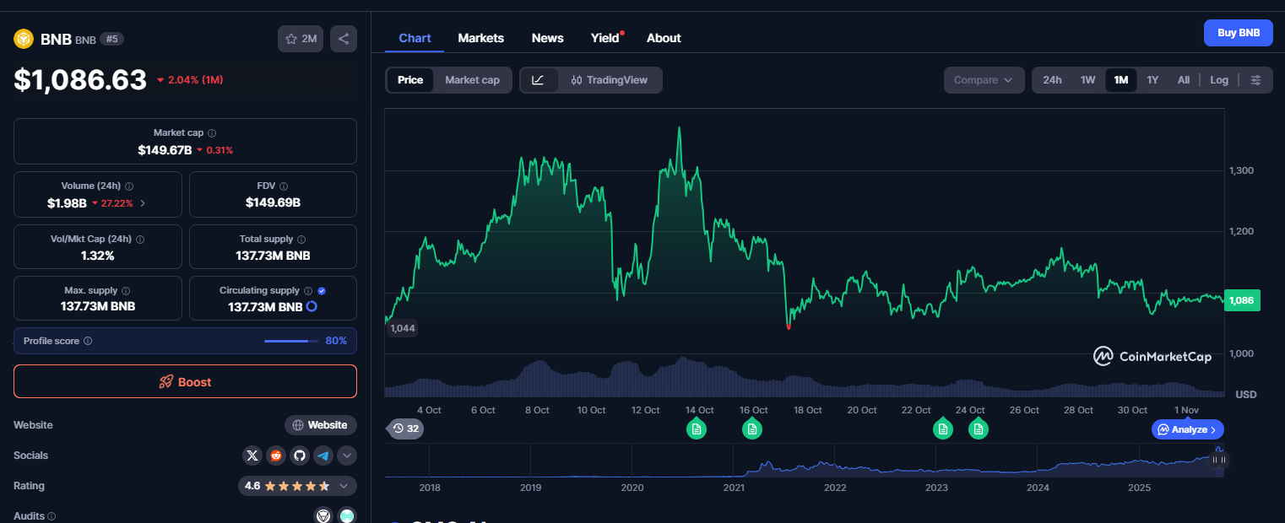This screenshot has height=523, width=1285.
Task: Open the Telegram social link
Action: click(x=323, y=456)
